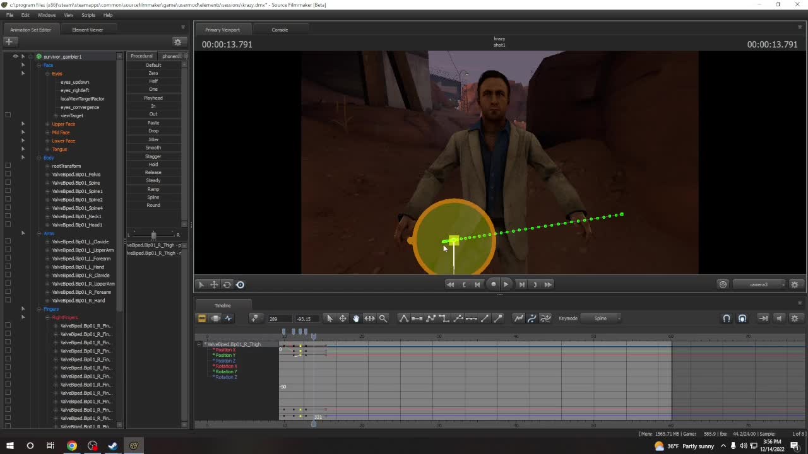Adjust the left-right balance slider handle
The image size is (808, 454).
coord(153,235)
